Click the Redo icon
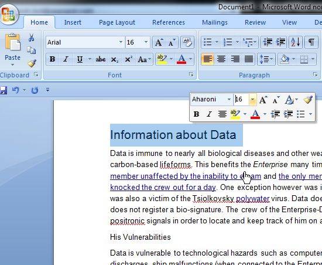322x265 pixels. click(x=35, y=90)
